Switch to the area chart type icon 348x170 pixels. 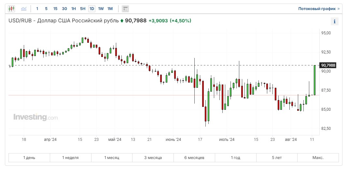(x=24, y=9)
